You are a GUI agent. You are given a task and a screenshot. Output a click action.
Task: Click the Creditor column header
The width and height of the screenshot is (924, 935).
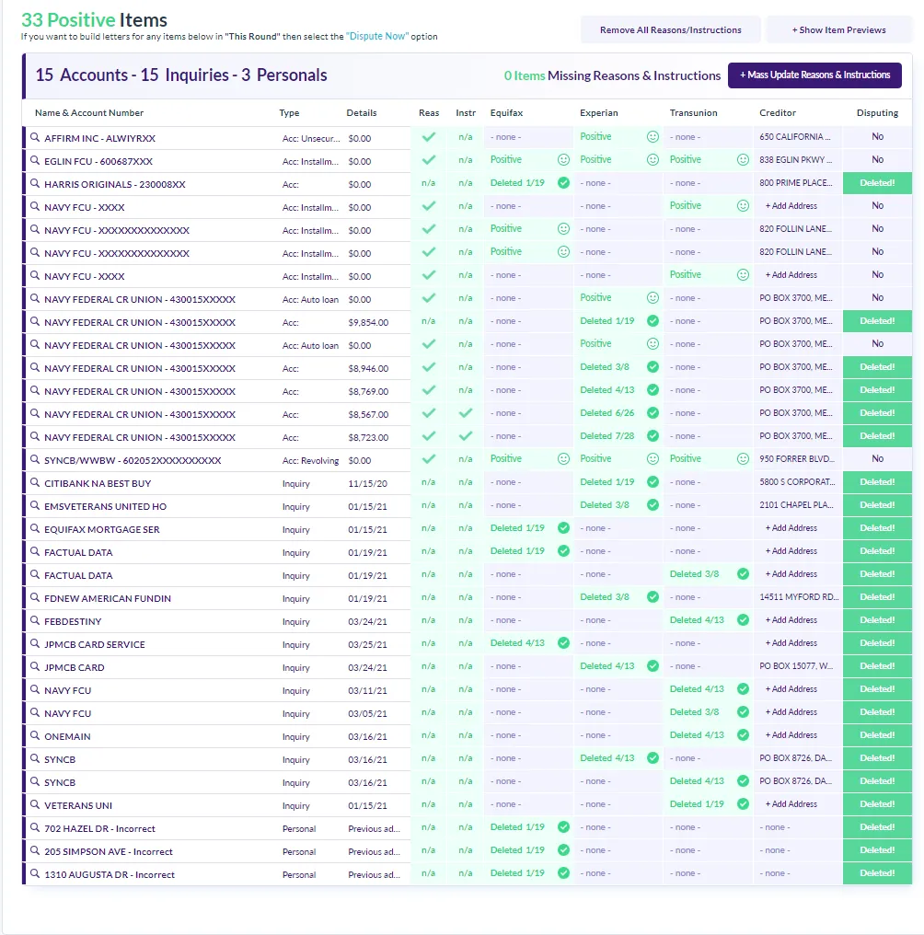778,112
